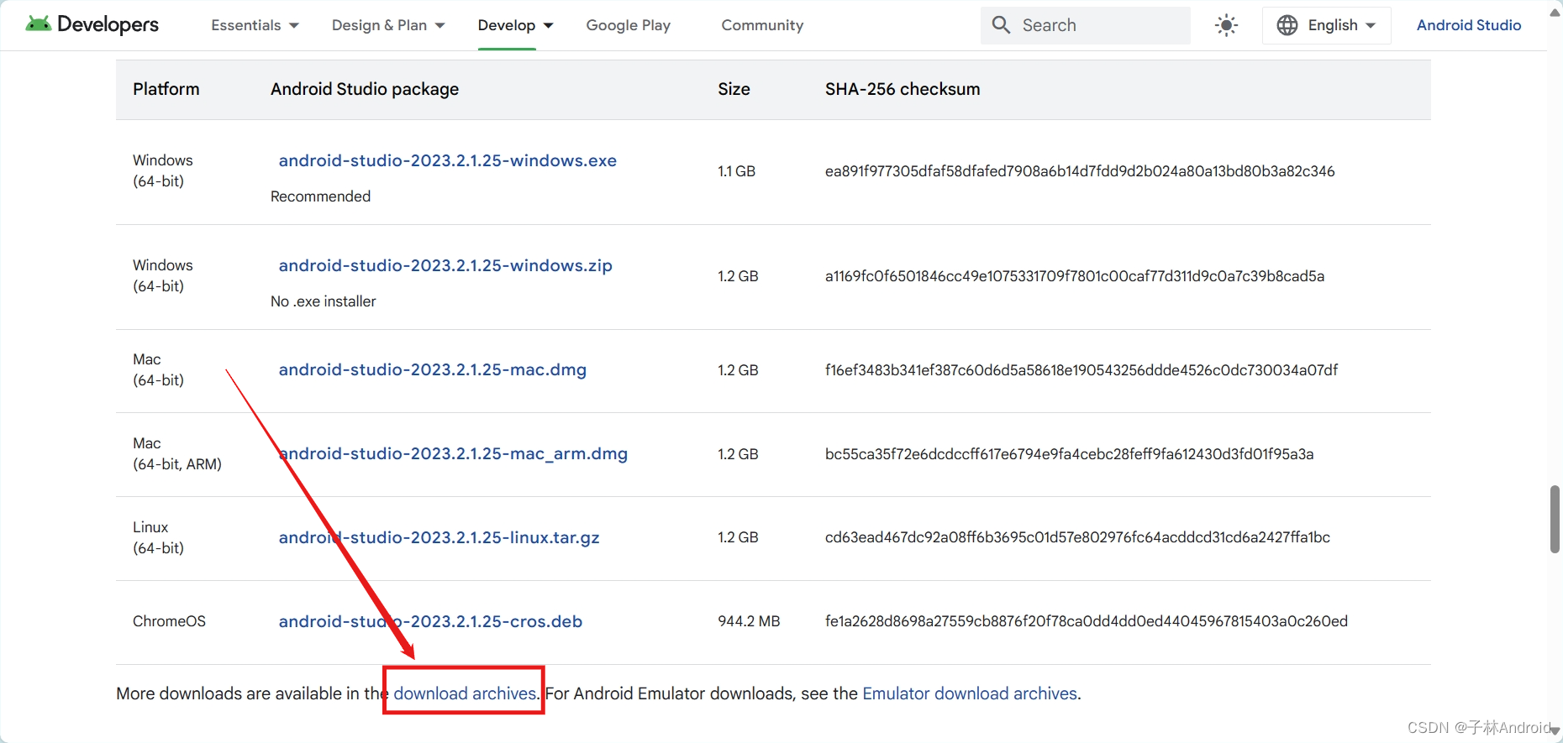The image size is (1563, 743).
Task: Click the Platform column header
Action: (x=166, y=89)
